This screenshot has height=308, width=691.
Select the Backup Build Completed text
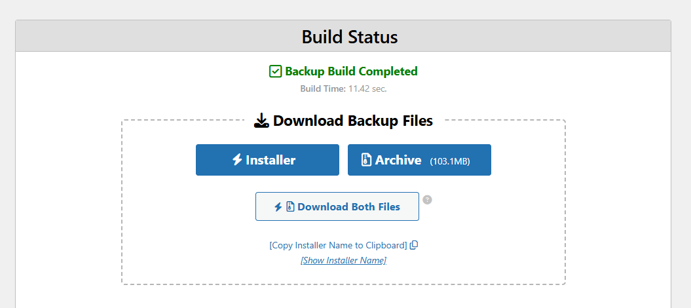click(x=351, y=71)
